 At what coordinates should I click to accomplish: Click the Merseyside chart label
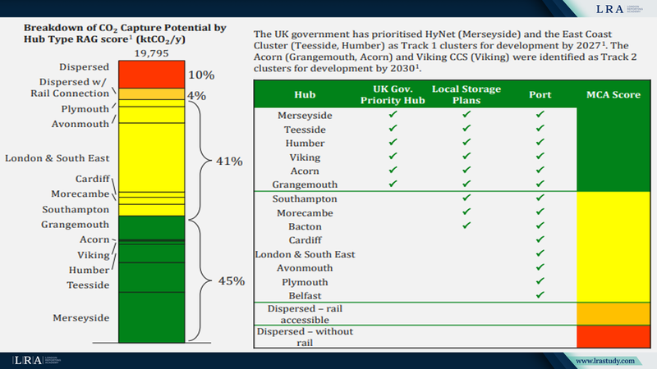pyautogui.click(x=80, y=318)
